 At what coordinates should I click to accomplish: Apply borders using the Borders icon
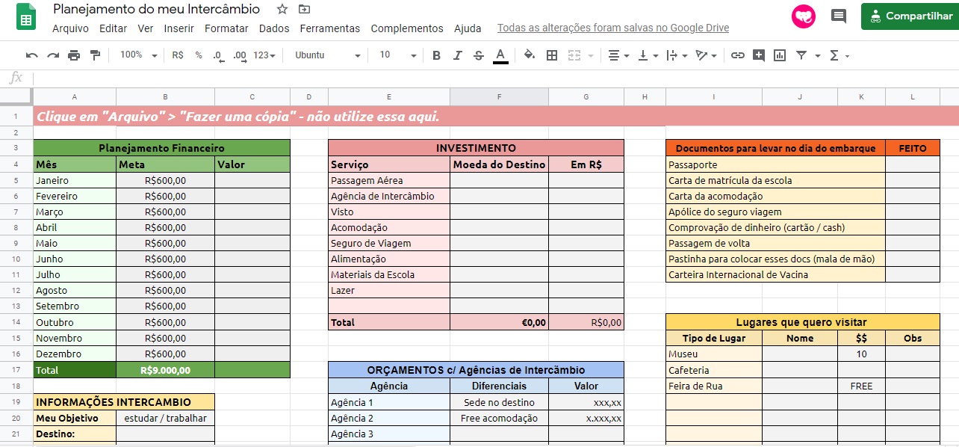(550, 55)
